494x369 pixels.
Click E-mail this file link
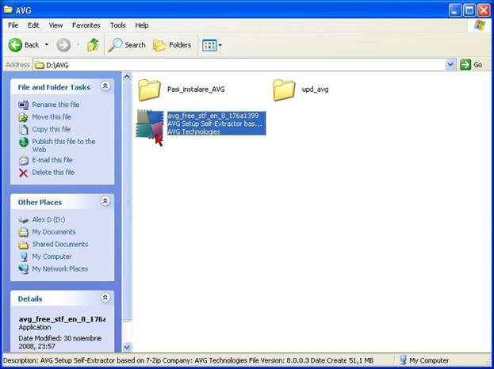(x=52, y=160)
